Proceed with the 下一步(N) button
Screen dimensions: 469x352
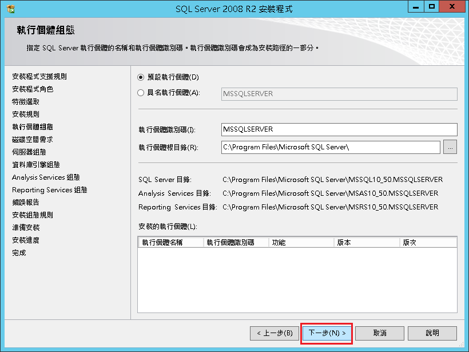[x=327, y=333]
